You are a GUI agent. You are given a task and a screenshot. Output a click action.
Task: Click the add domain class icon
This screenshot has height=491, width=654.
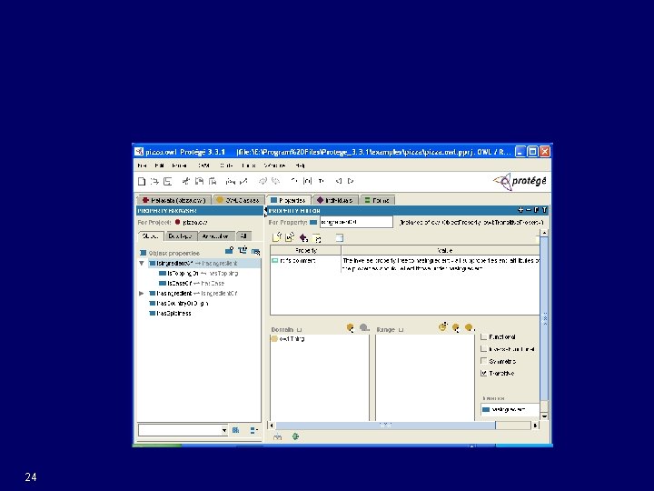[x=351, y=328]
